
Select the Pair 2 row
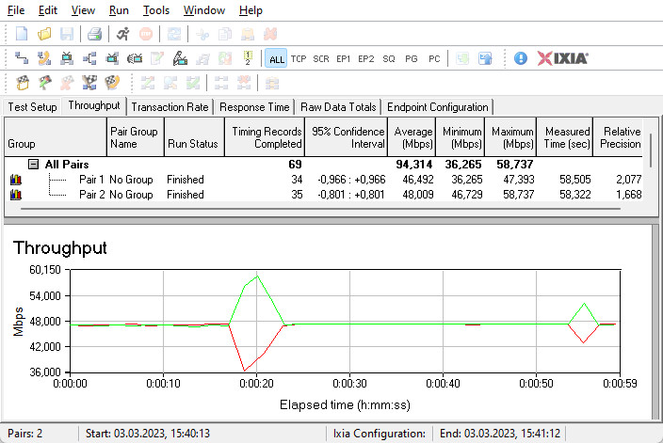(91, 195)
